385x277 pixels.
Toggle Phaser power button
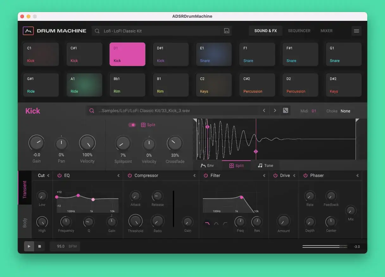(x=305, y=175)
